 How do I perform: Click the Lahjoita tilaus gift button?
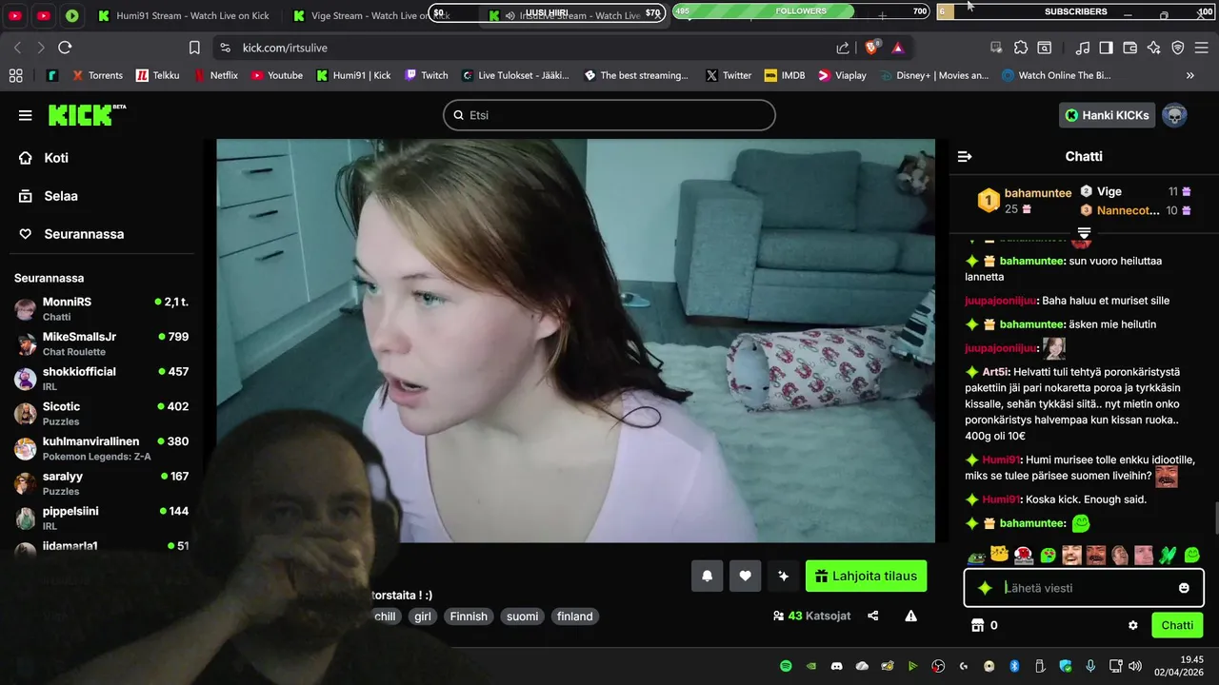coord(866,576)
